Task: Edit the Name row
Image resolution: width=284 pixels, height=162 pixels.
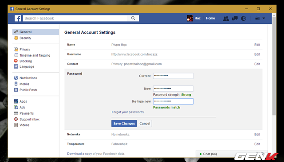Action: [x=257, y=45]
